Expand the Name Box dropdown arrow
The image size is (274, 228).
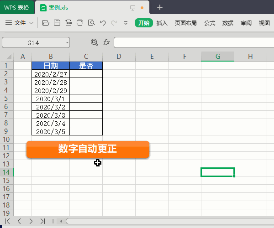tap(67, 42)
